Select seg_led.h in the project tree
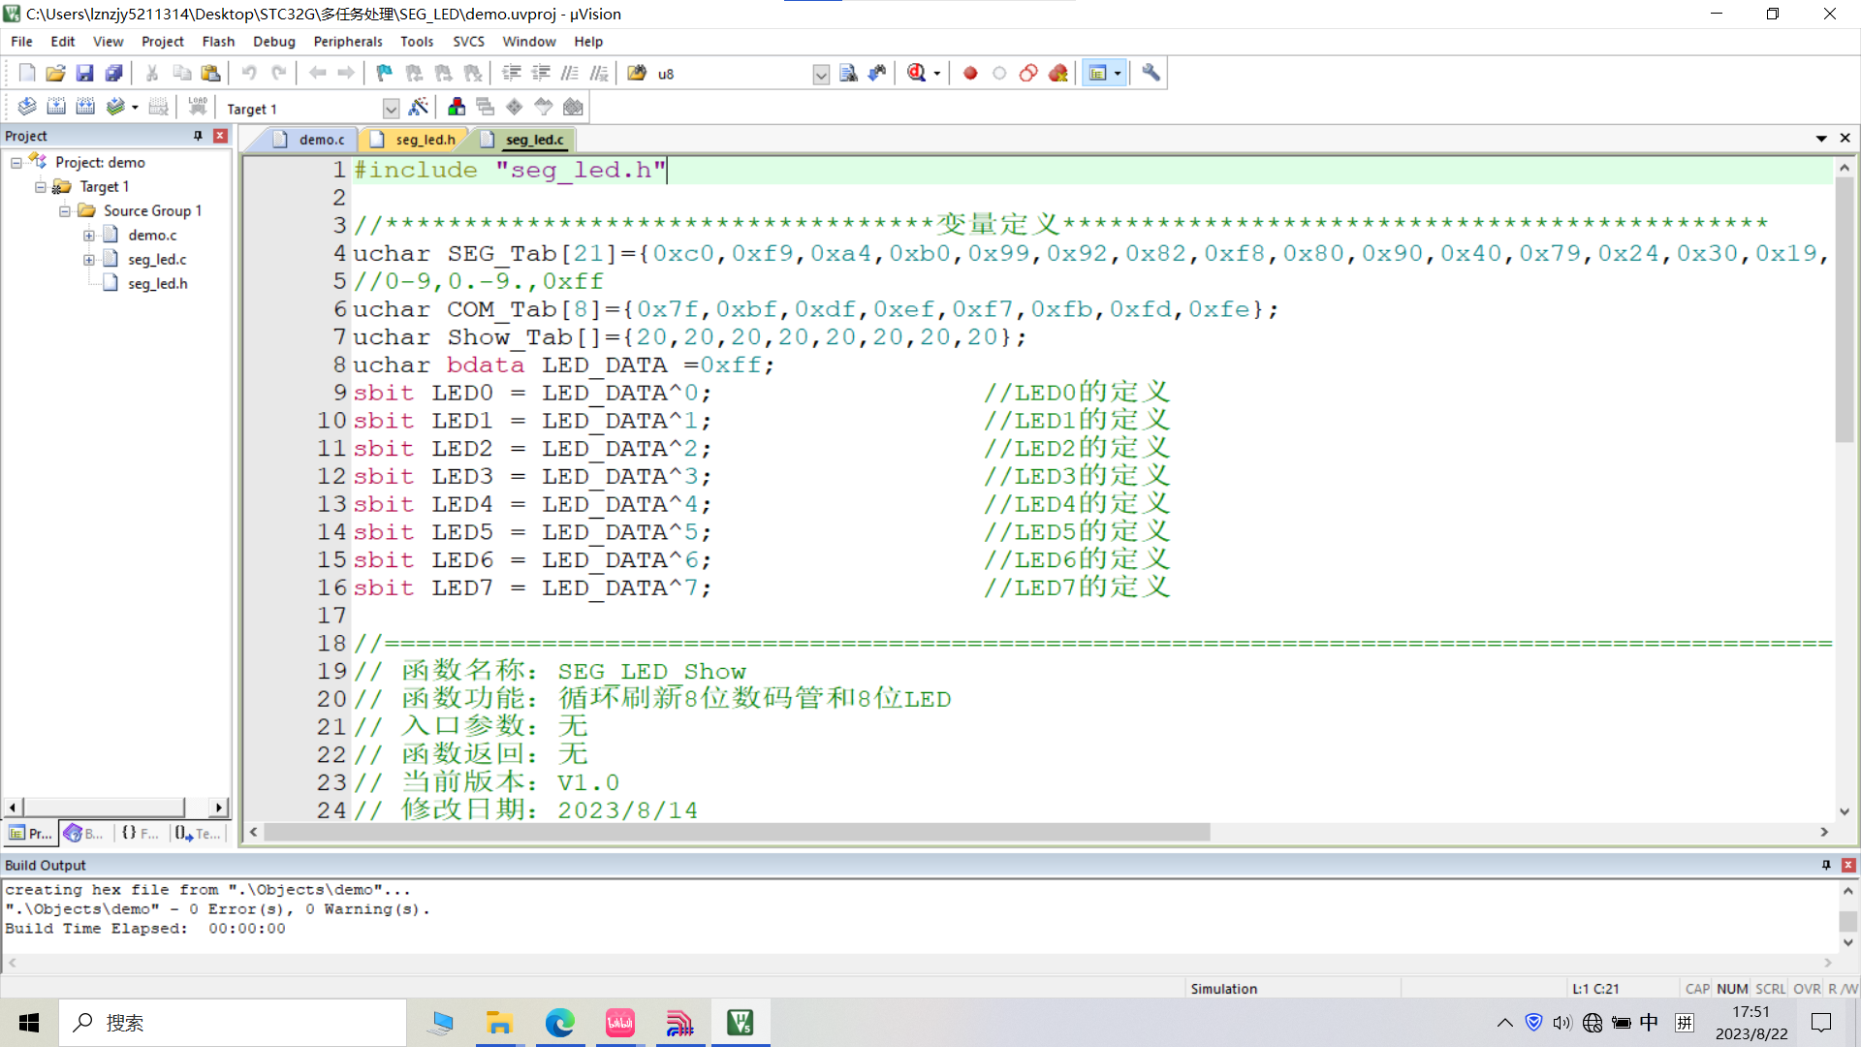Screen dimensions: 1861x1047 tap(157, 284)
